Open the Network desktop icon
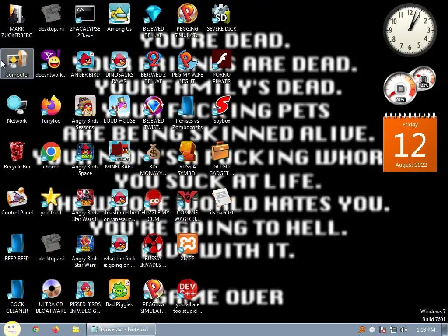448x336 pixels. coord(17,109)
